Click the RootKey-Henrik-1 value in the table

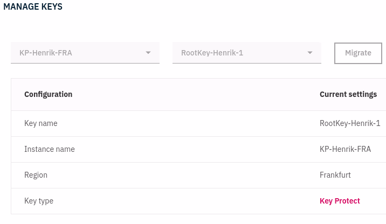350,123
